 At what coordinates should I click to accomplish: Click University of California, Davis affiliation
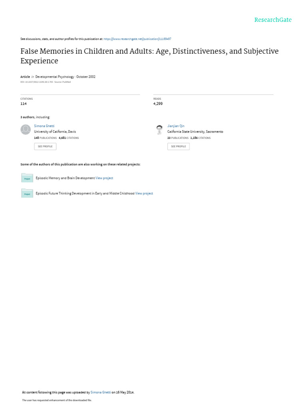tap(55, 132)
